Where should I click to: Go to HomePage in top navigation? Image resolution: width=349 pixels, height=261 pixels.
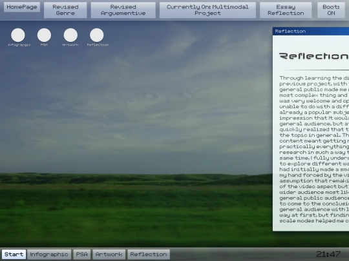[x=22, y=7]
